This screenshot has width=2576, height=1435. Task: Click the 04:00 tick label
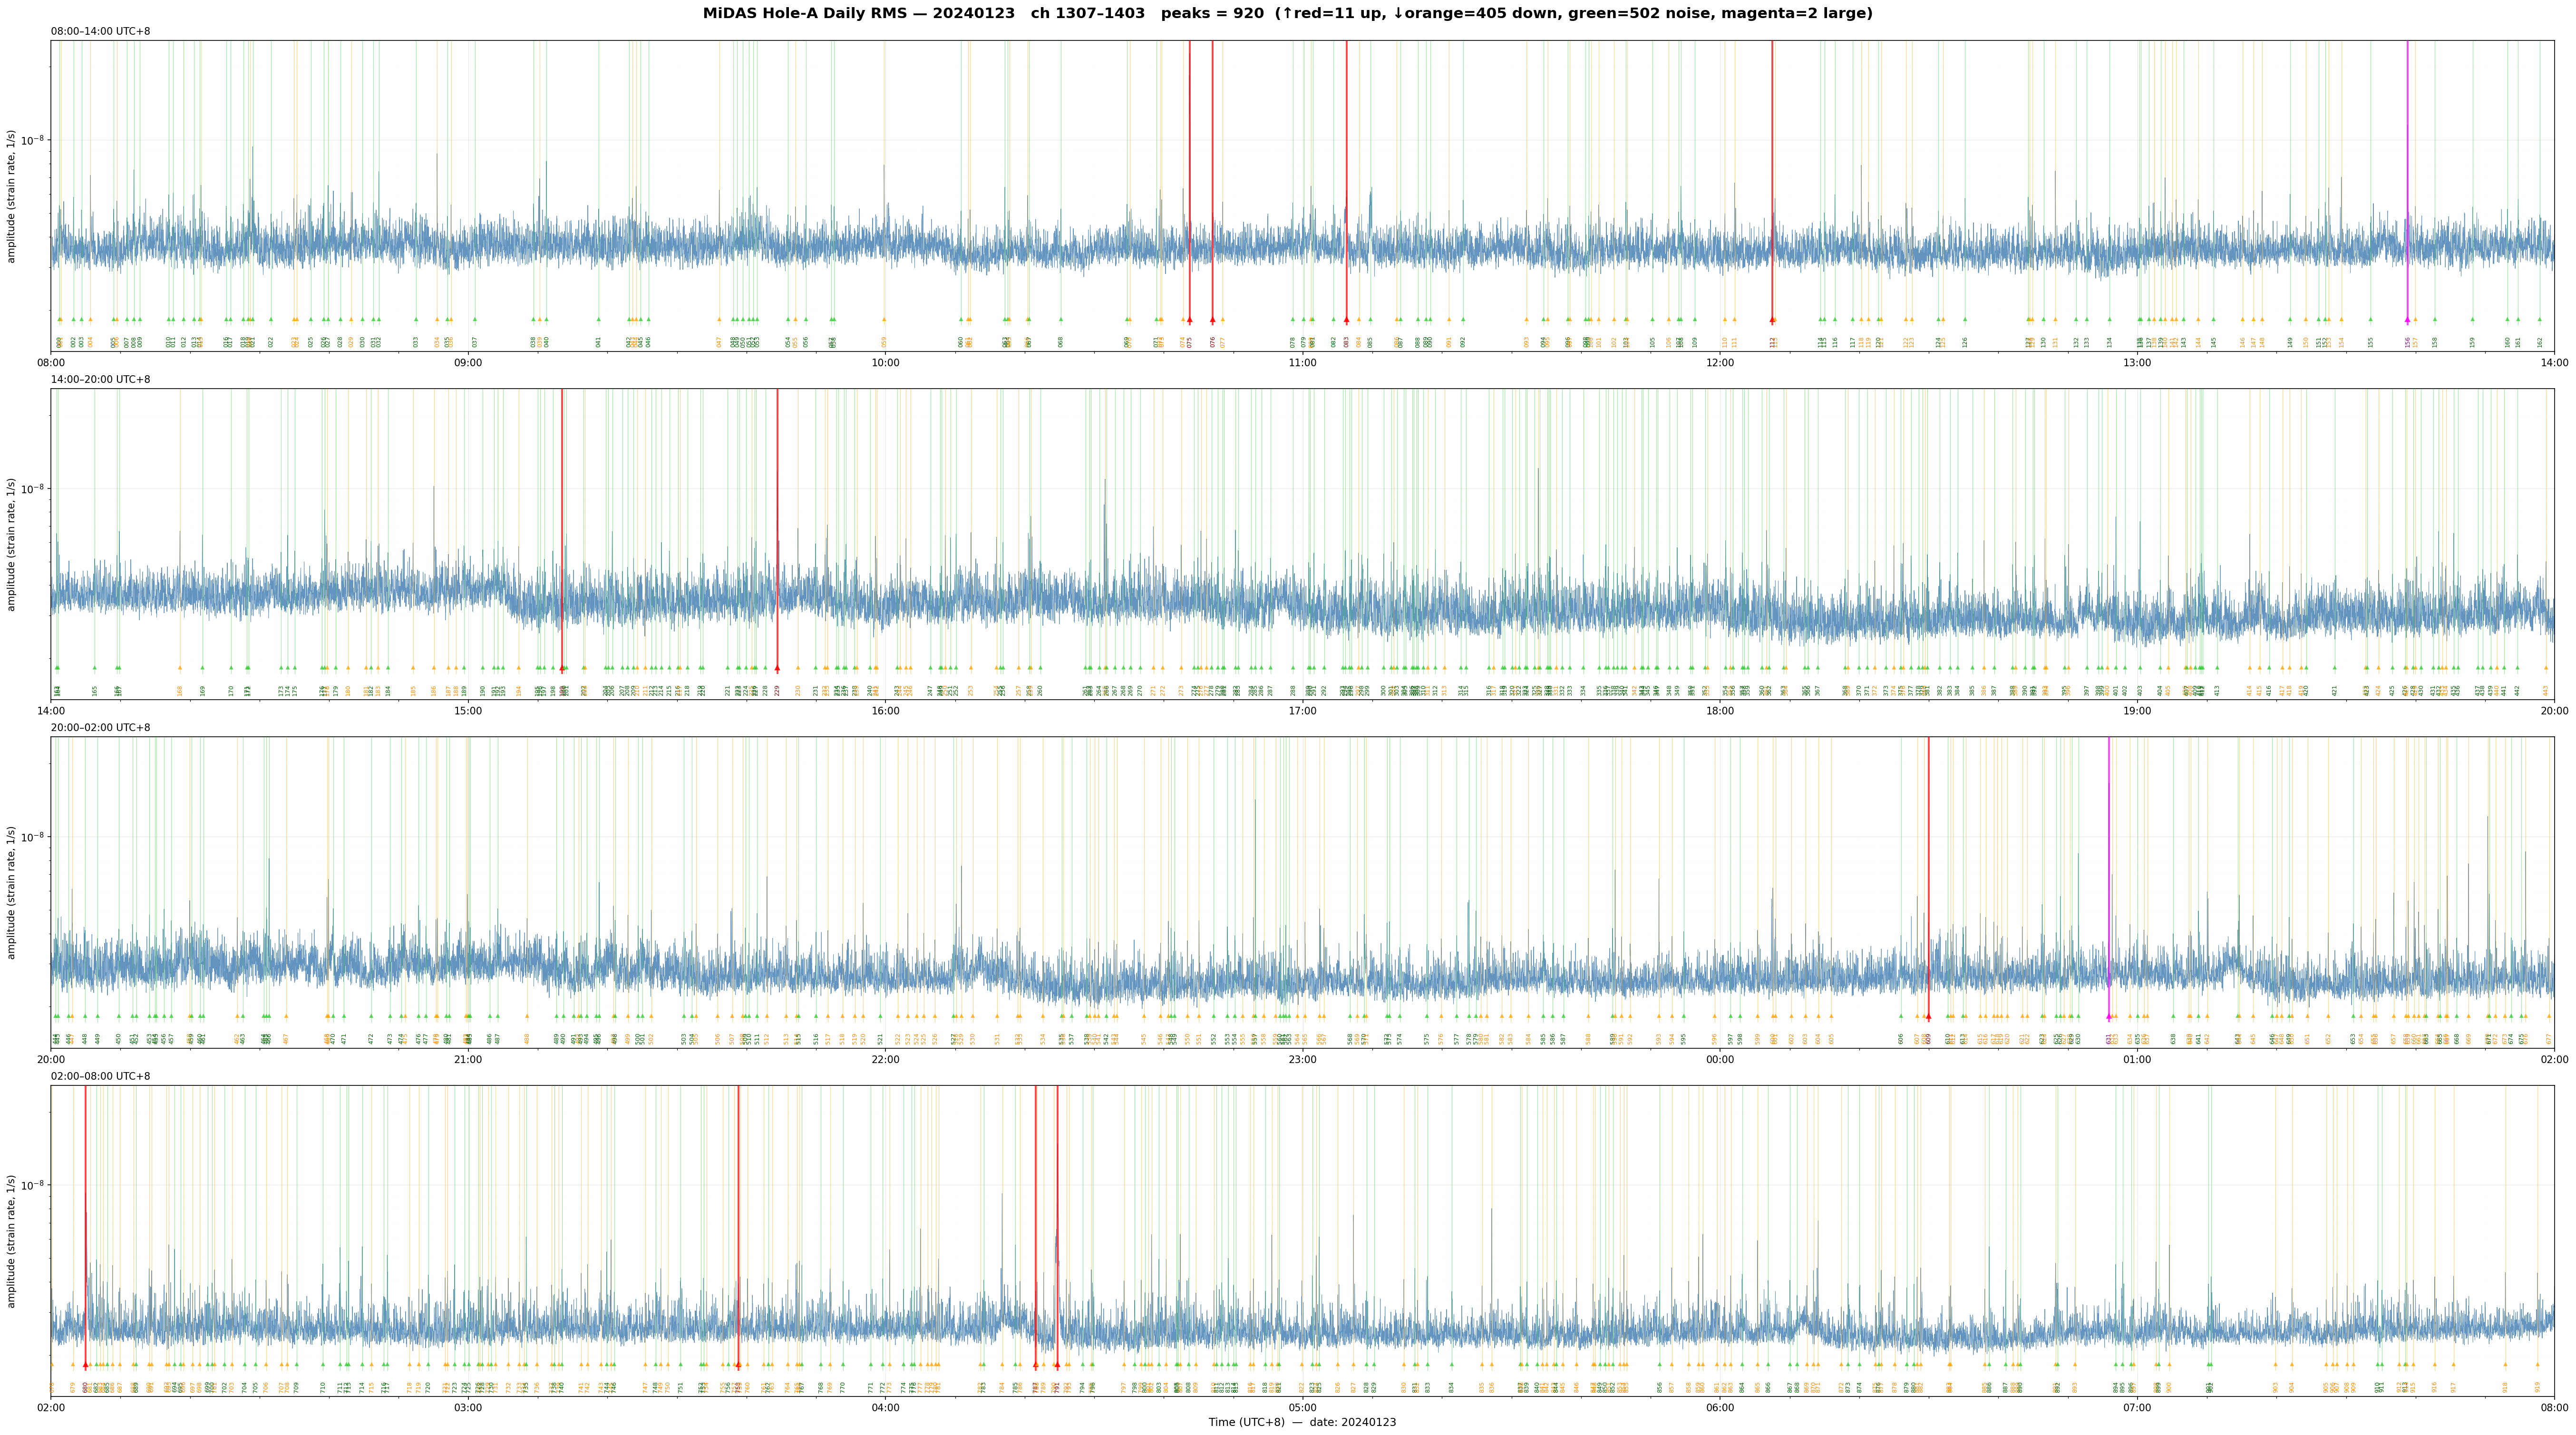coord(885,1408)
